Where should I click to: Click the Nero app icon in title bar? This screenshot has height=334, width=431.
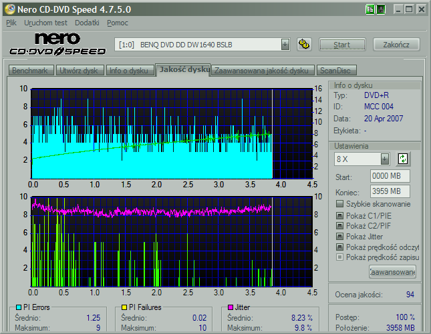click(x=10, y=9)
